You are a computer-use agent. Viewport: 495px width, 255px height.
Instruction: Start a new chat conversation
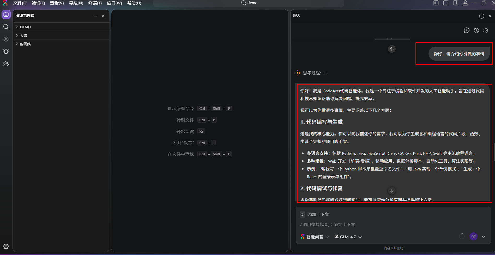click(467, 30)
